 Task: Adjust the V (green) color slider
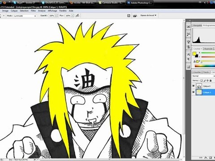click(208, 57)
